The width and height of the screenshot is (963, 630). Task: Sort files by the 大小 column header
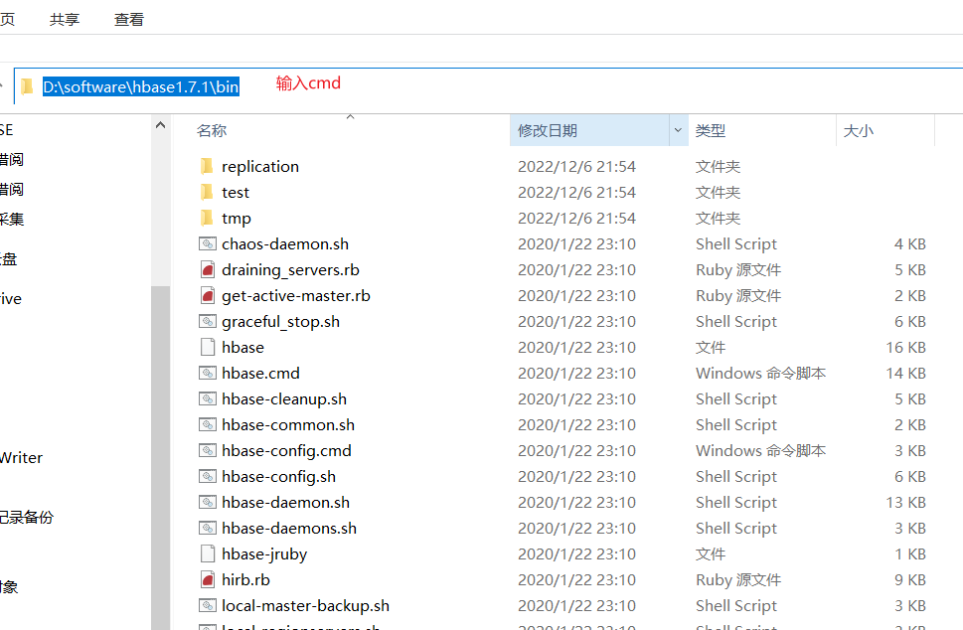tap(859, 131)
